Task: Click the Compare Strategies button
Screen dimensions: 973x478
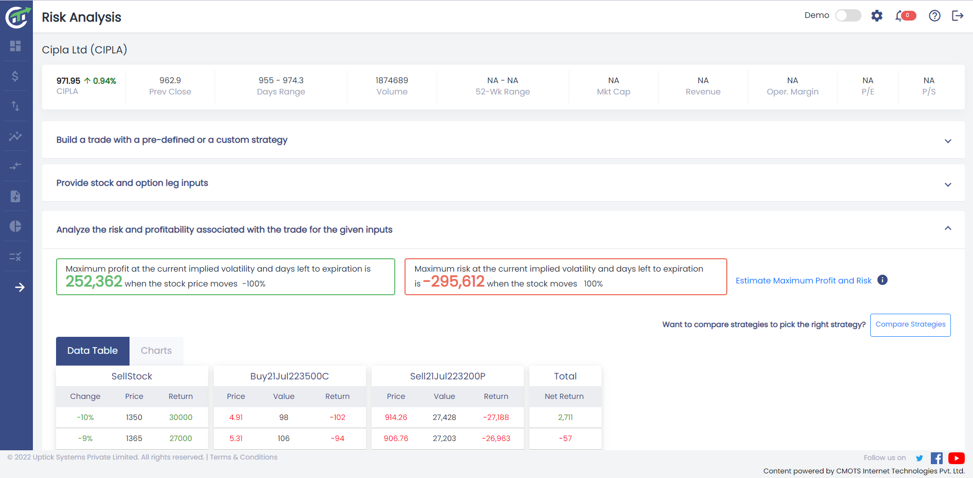Action: (x=910, y=325)
